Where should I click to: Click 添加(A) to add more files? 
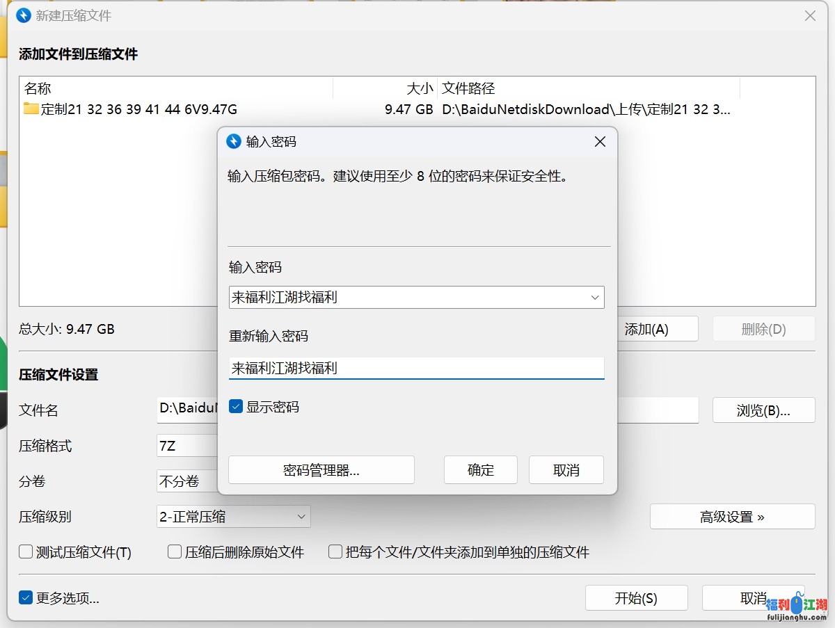pyautogui.click(x=657, y=328)
